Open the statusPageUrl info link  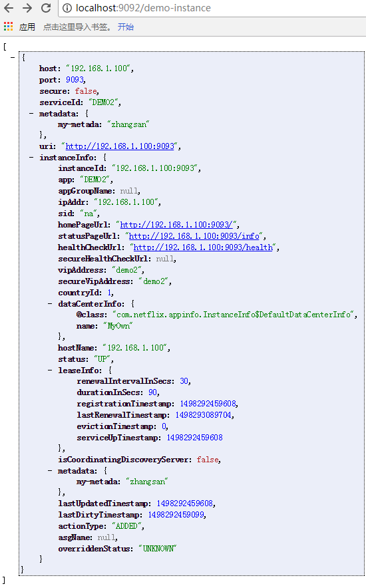(x=194, y=236)
